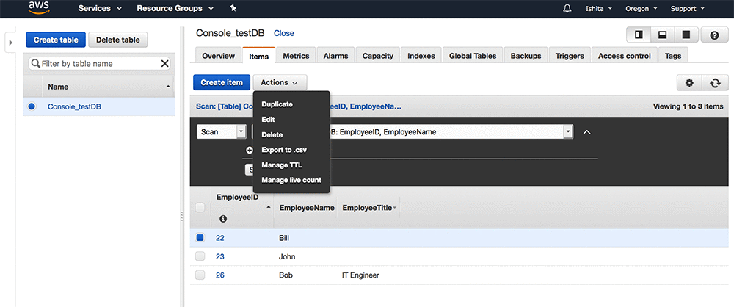734x307 pixels.
Task: Toggle the select-all items checkbox
Action: point(200,208)
